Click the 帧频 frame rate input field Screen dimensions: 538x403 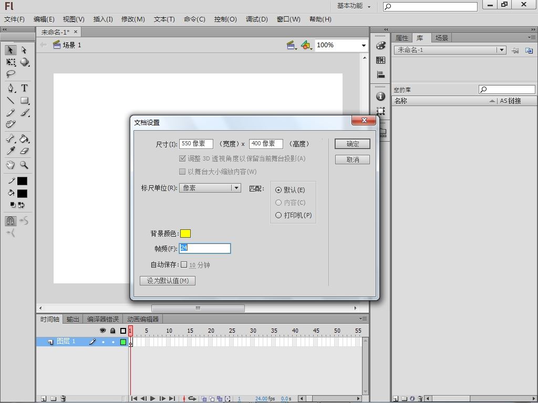point(205,248)
